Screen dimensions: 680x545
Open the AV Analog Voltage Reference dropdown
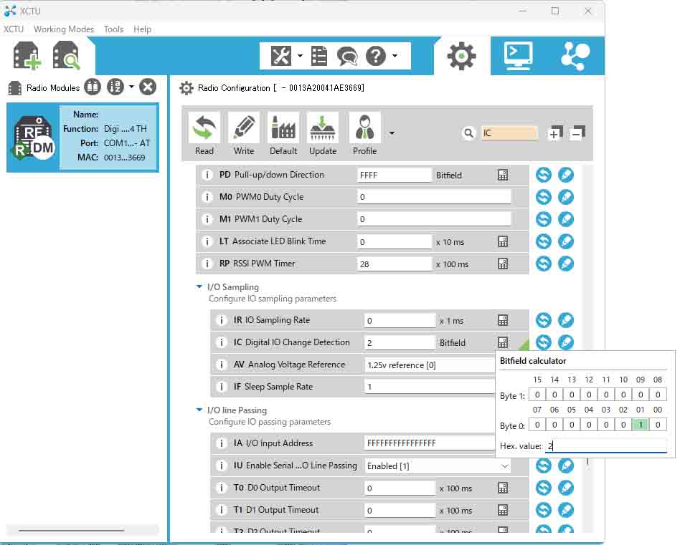429,365
